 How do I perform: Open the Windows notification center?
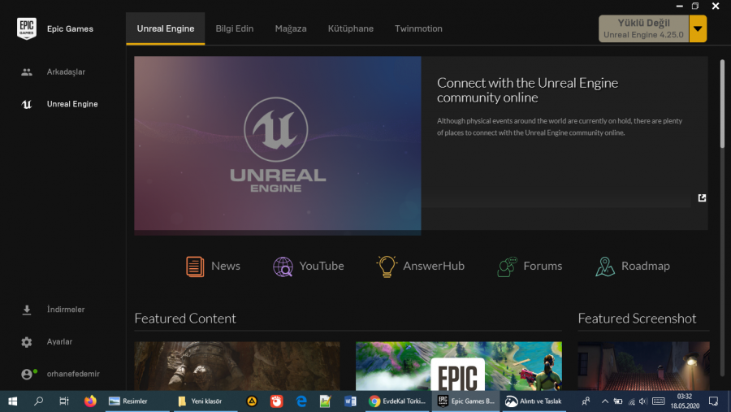713,401
